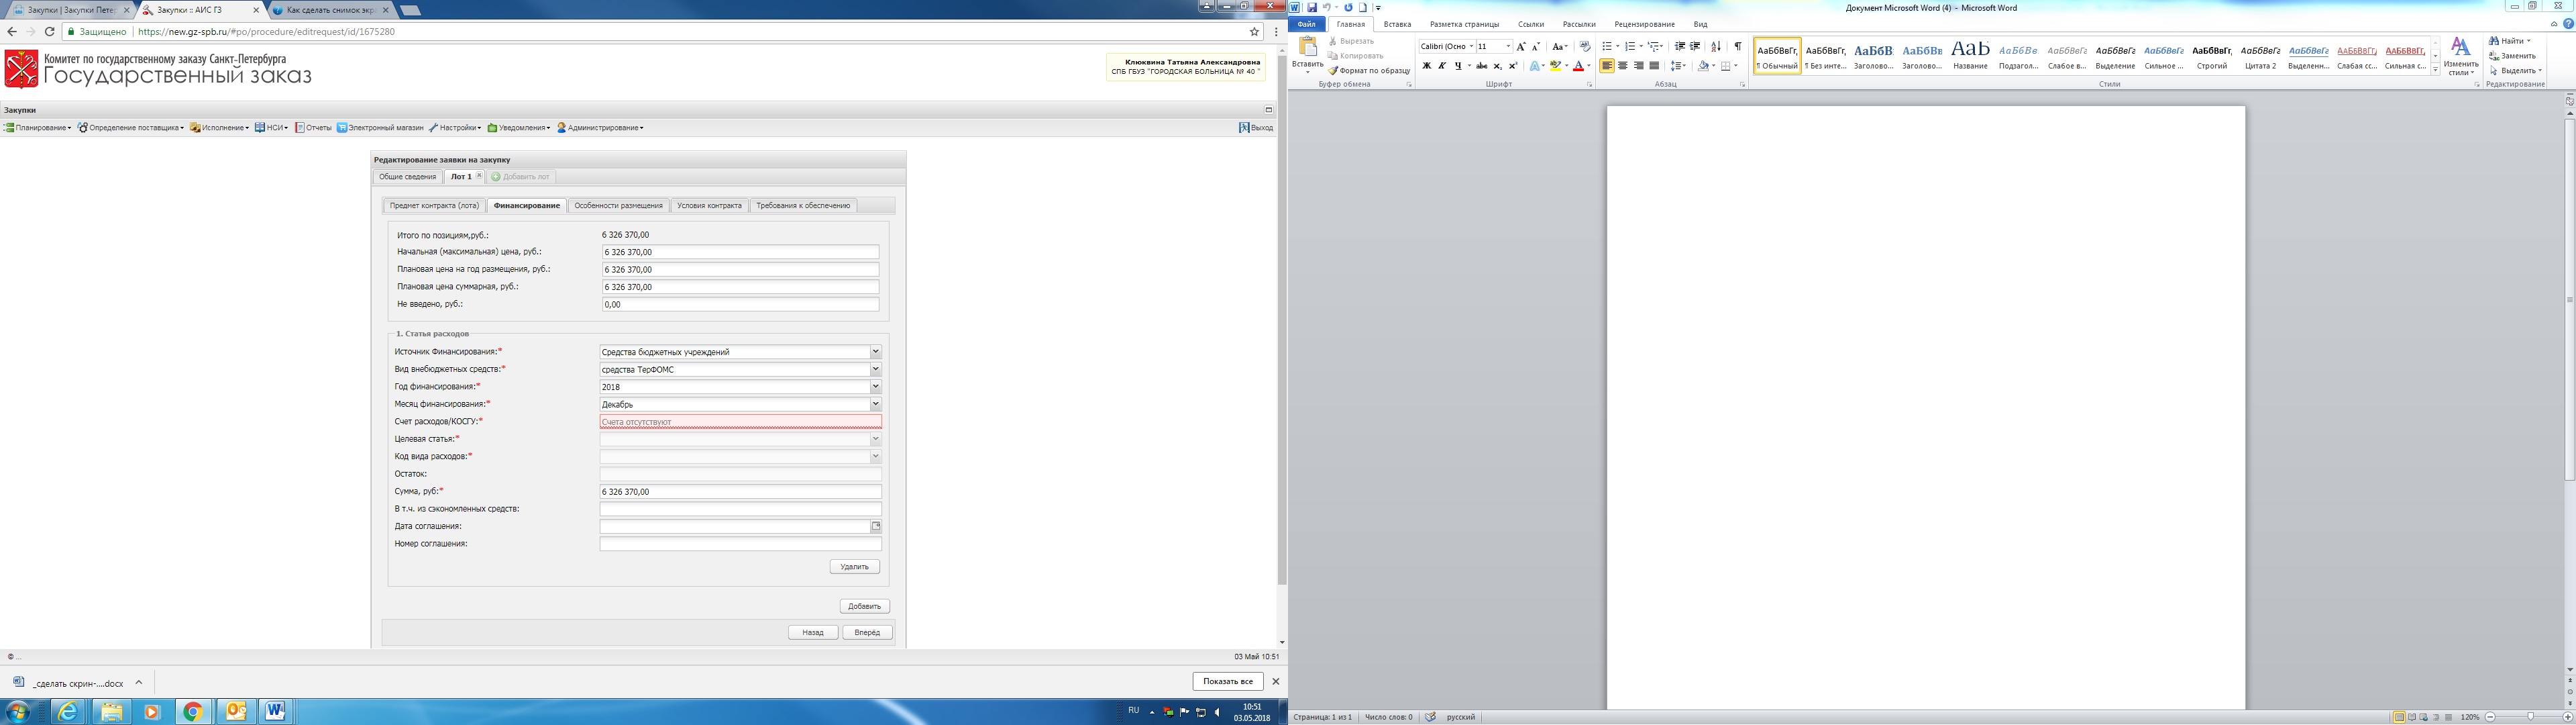Click the Вперёд button

pyautogui.click(x=867, y=633)
